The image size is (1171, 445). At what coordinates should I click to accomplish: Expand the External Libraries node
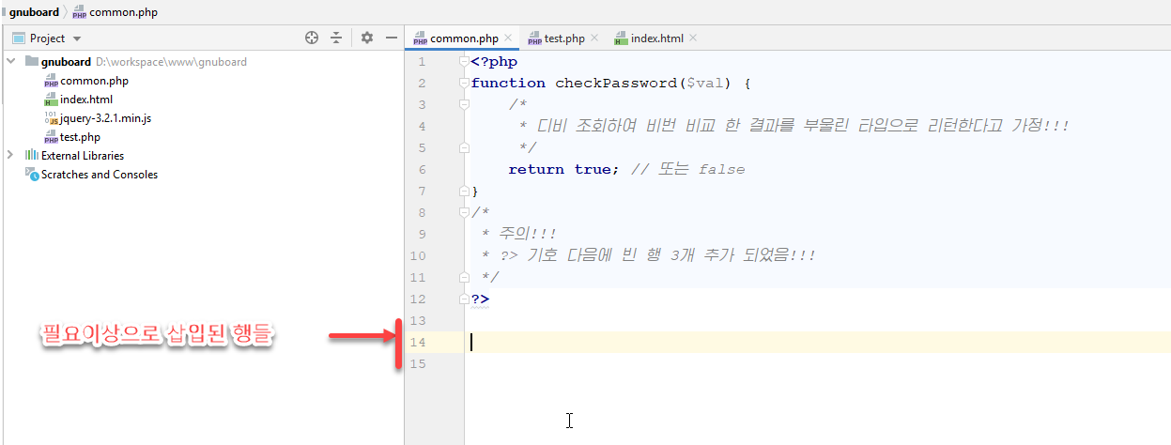(x=11, y=156)
